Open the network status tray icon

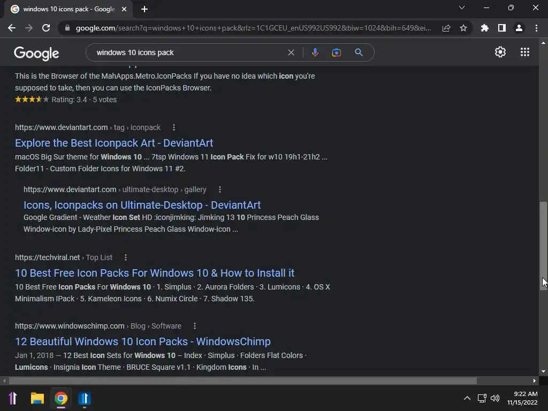482,398
